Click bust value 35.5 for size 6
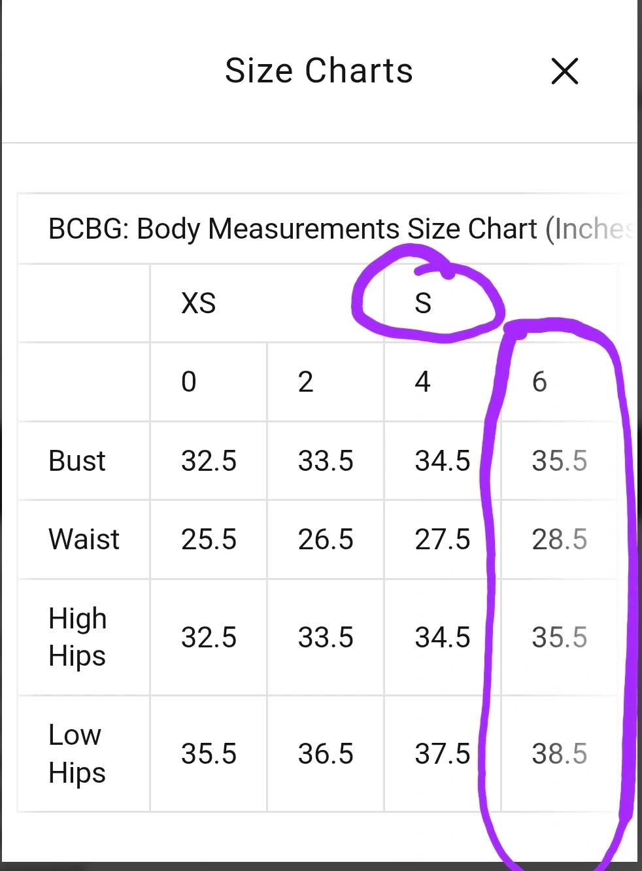The width and height of the screenshot is (642, 871). [559, 461]
